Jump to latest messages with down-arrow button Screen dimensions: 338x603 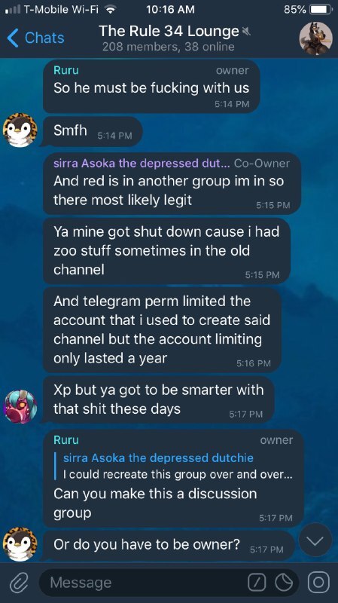(x=315, y=540)
